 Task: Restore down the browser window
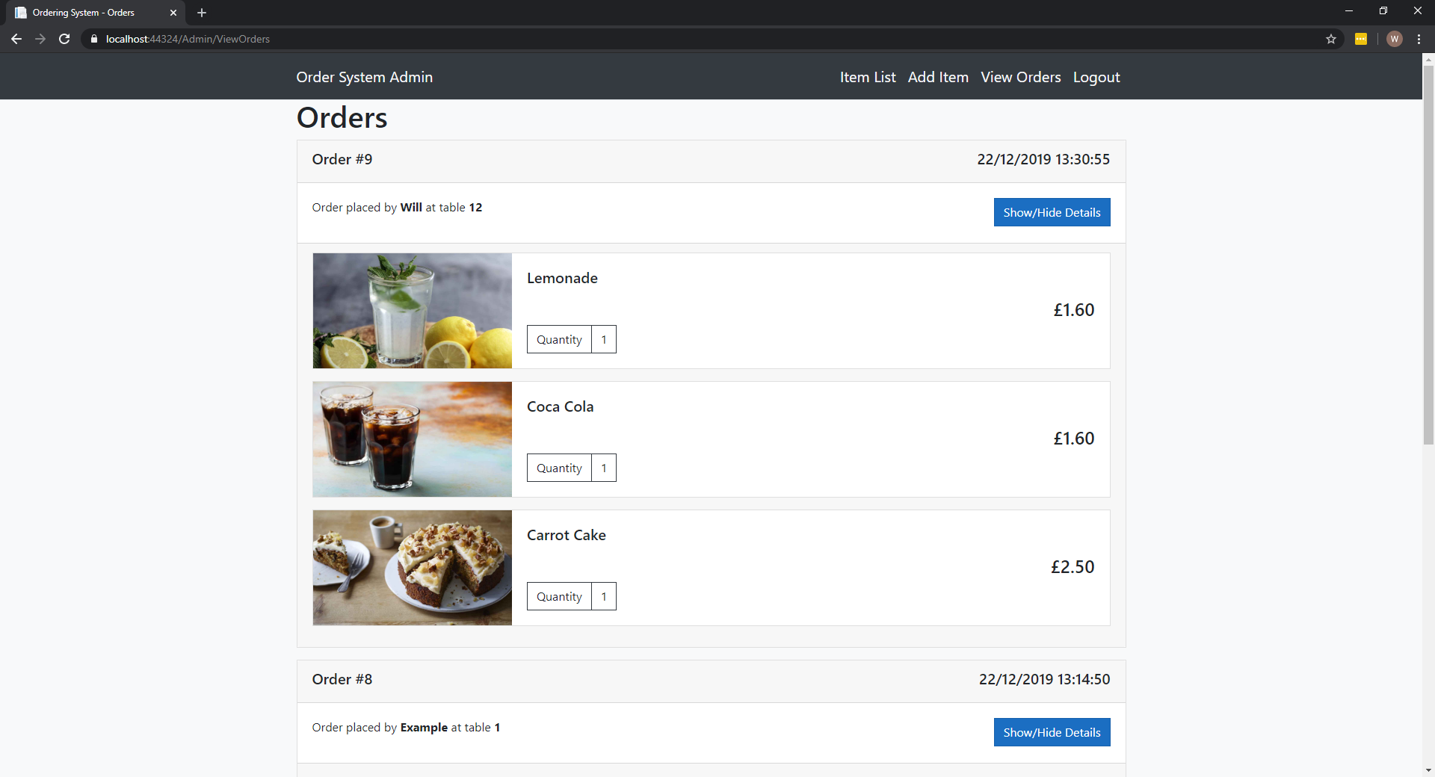click(x=1383, y=11)
